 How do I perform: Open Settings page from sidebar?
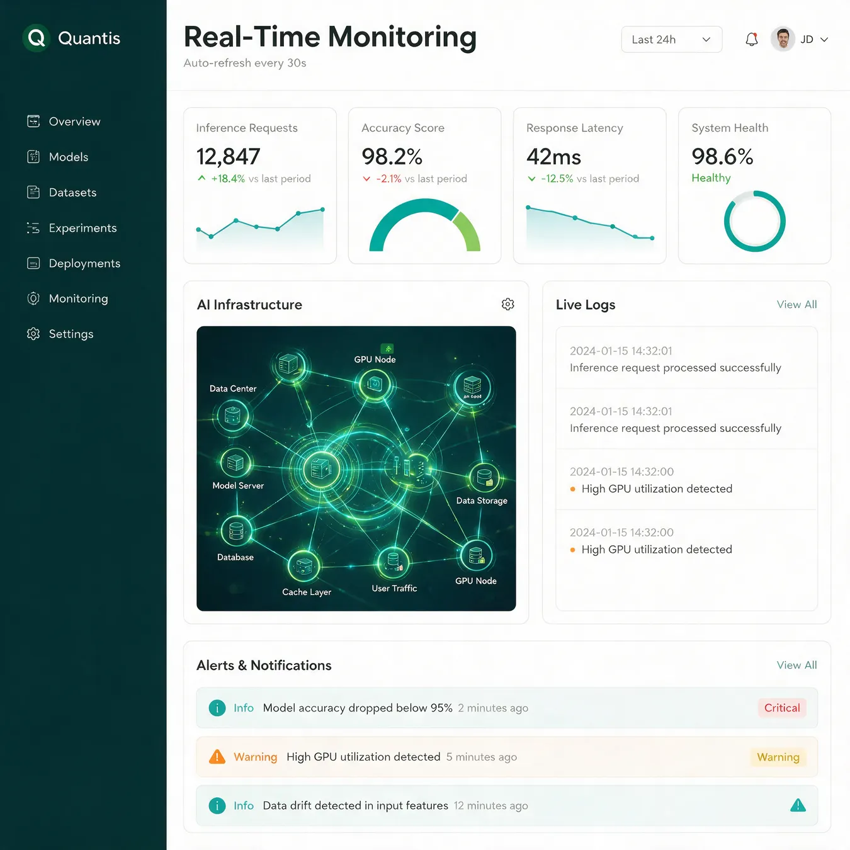[71, 334]
